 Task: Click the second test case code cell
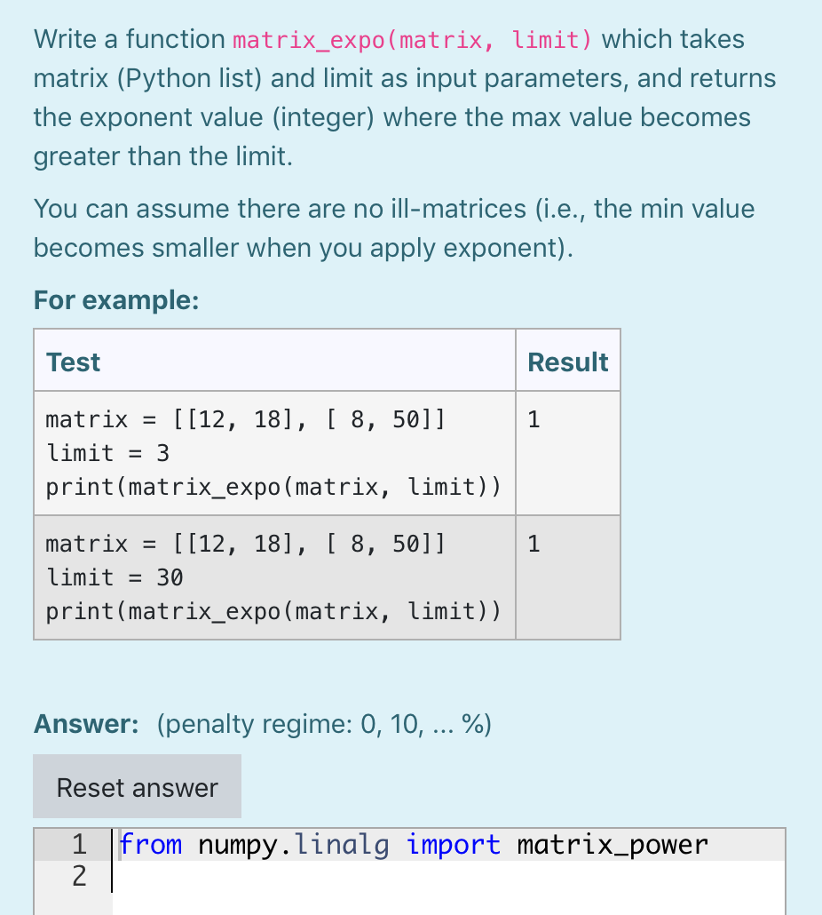pyautogui.click(x=273, y=577)
